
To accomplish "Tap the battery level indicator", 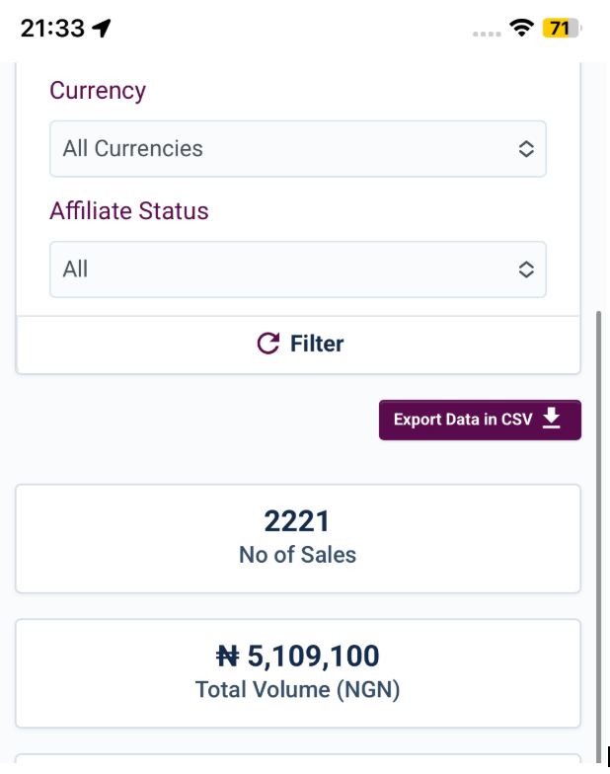I will tap(561, 29).
